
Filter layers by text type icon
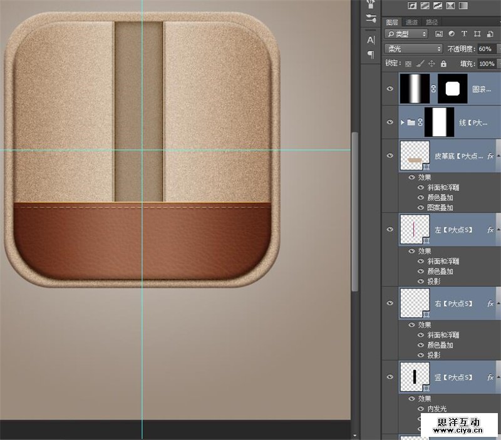tap(464, 34)
